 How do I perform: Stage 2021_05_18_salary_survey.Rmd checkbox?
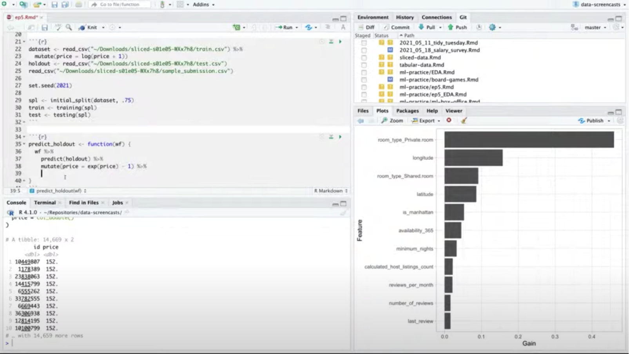click(364, 50)
